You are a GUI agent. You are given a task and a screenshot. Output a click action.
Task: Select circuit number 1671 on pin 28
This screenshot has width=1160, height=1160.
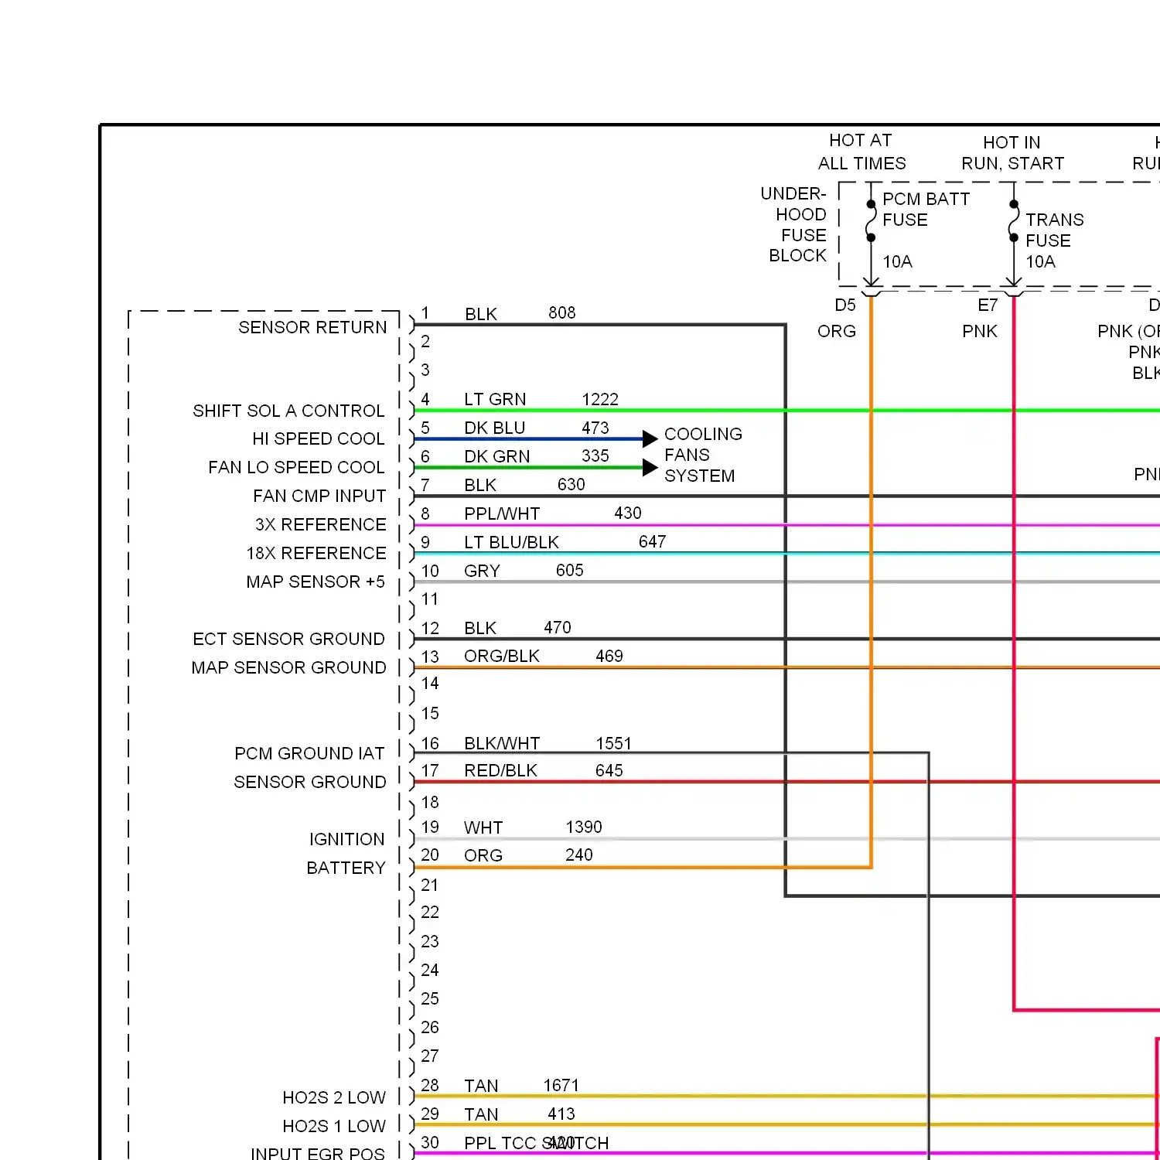[561, 1085]
